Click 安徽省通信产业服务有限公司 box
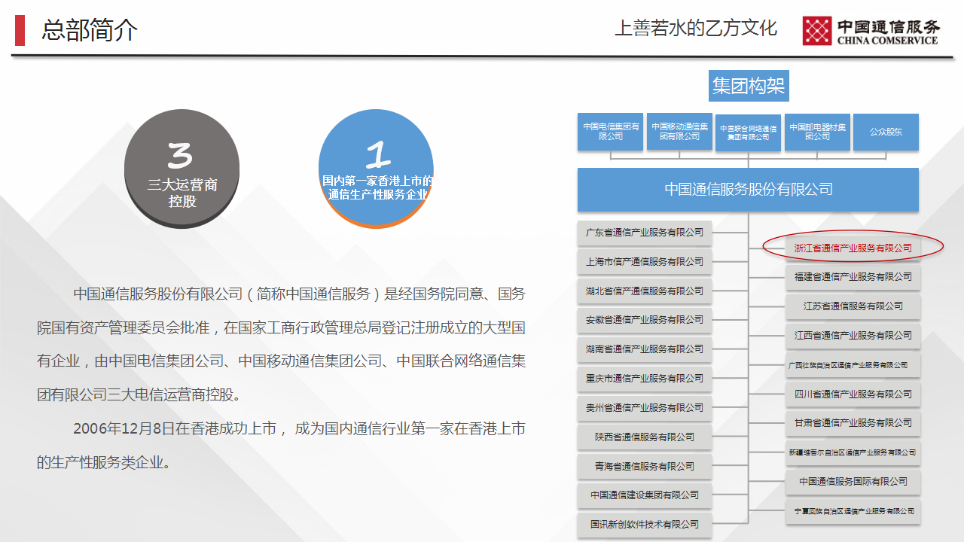The image size is (964, 542). [645, 320]
